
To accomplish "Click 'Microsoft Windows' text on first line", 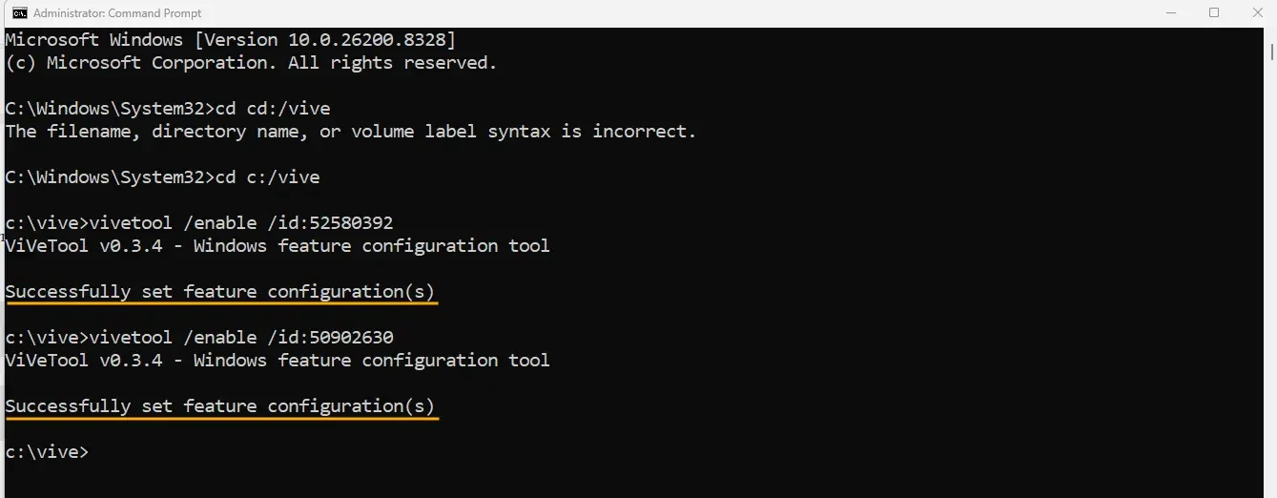I will [x=93, y=40].
